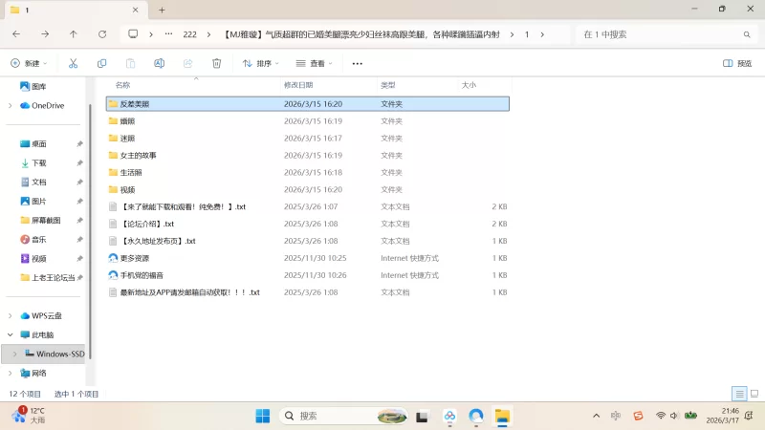Open the 新建 new item menu

[29, 63]
